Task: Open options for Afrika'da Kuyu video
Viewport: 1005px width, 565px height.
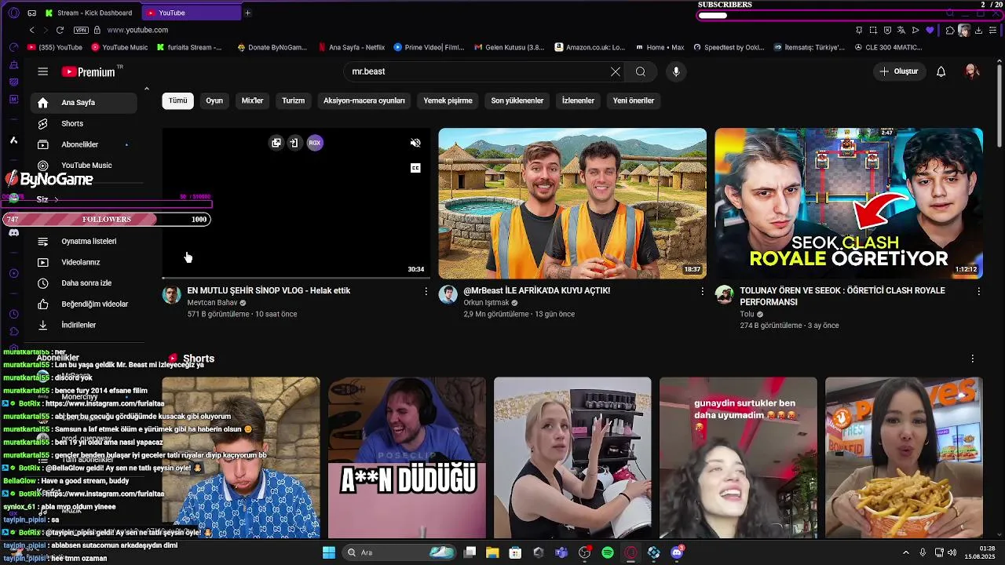Action: (x=703, y=291)
